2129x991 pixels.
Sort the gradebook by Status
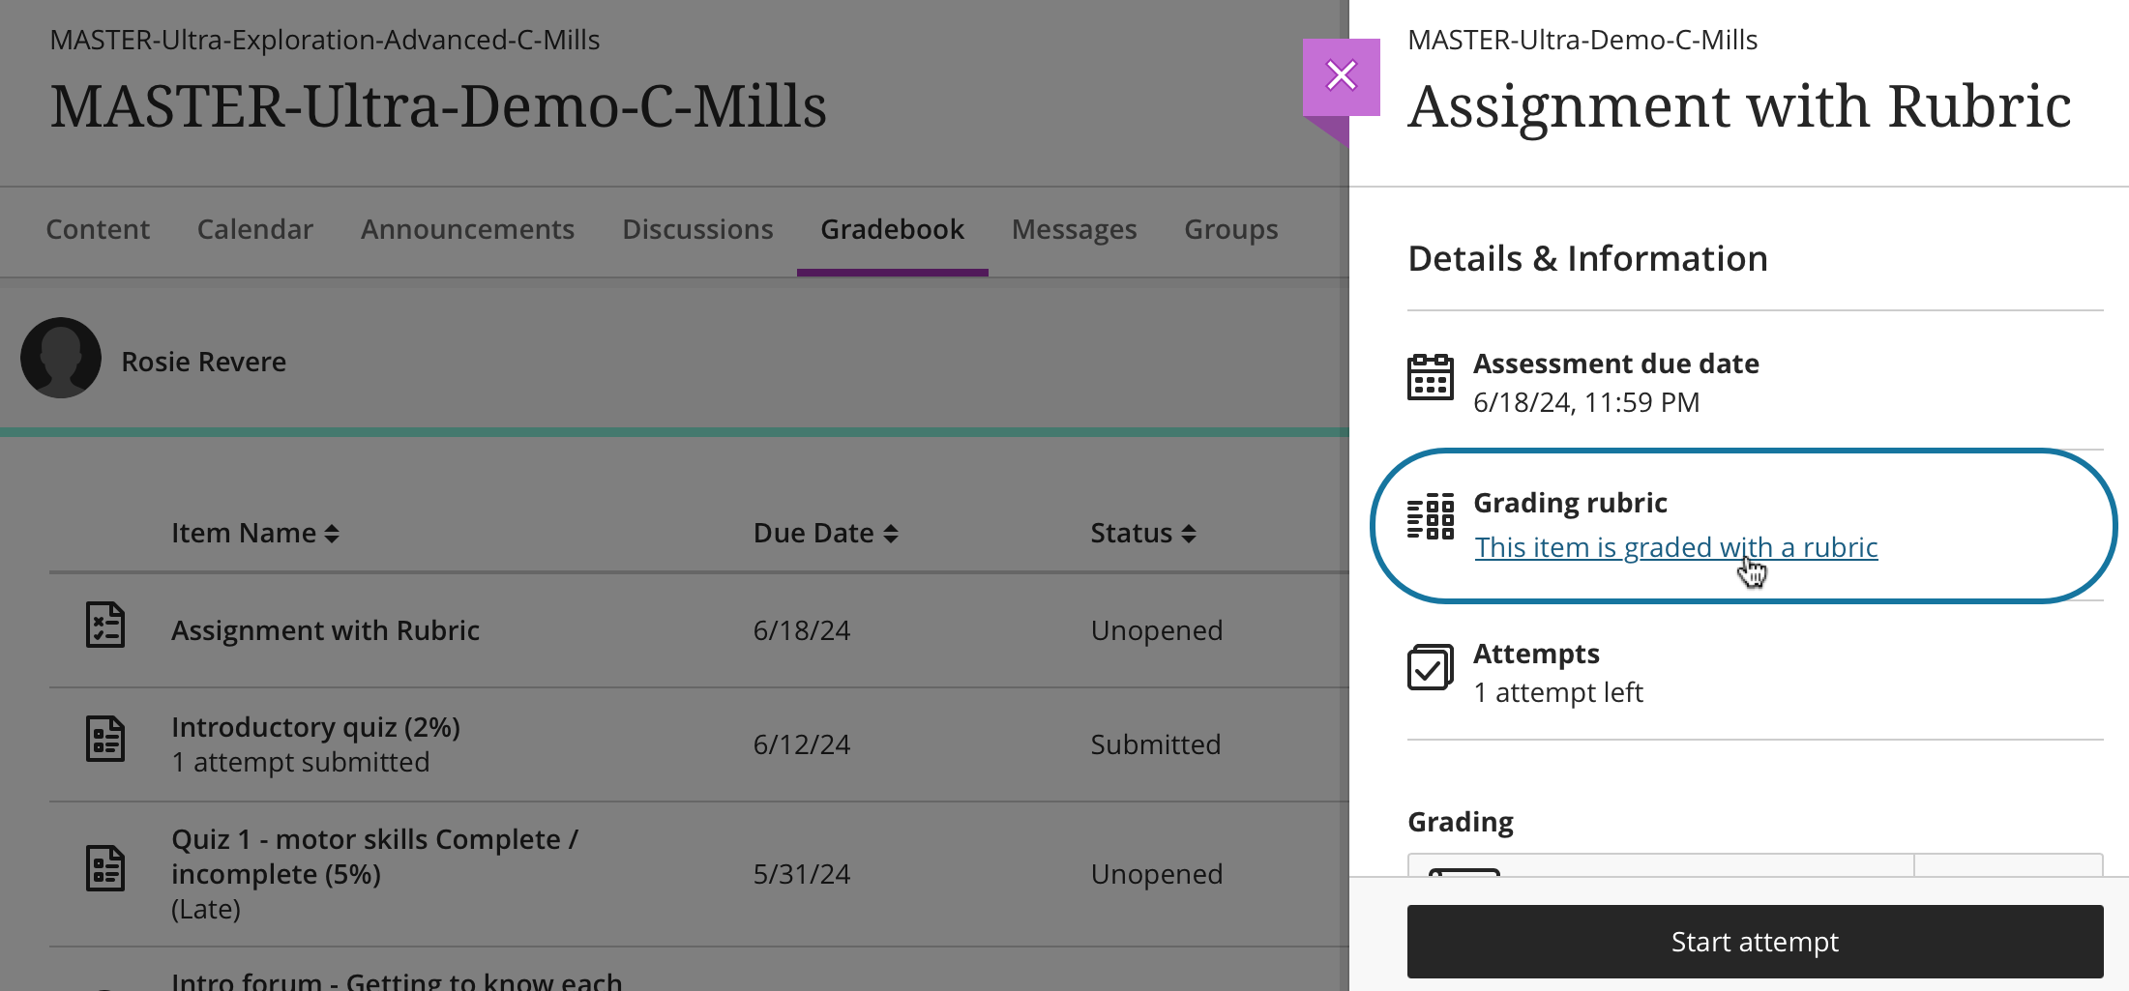pyautogui.click(x=1142, y=532)
